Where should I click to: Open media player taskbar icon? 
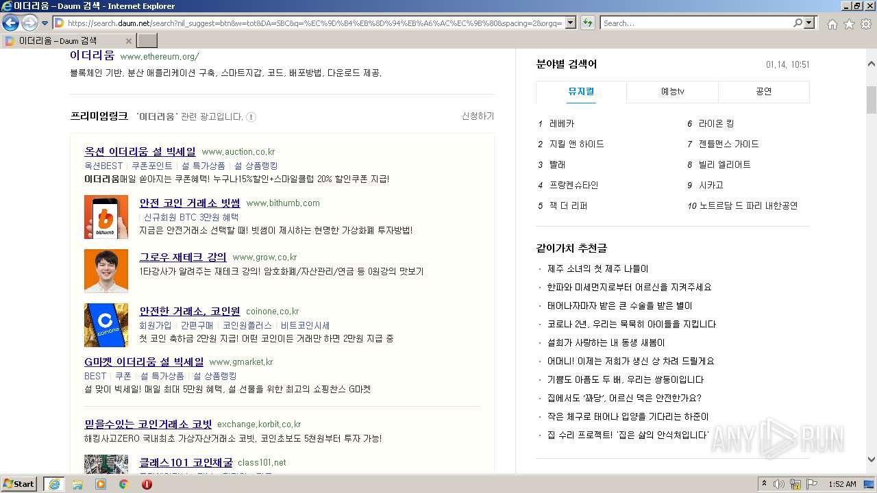coord(101,484)
